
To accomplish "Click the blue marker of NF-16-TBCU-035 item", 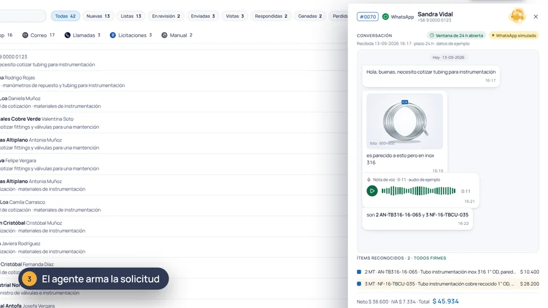I will click(x=359, y=284).
